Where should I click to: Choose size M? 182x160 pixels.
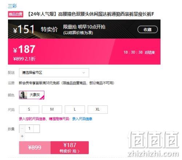click(x=52, y=109)
